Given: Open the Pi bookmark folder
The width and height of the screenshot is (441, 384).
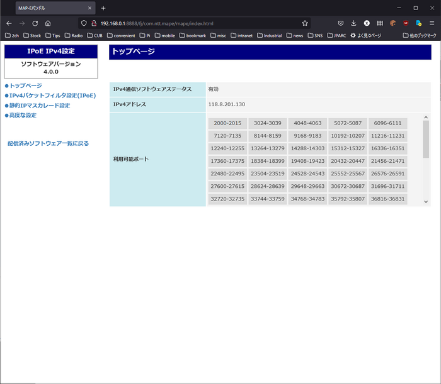Looking at the screenshot, I should [145, 36].
